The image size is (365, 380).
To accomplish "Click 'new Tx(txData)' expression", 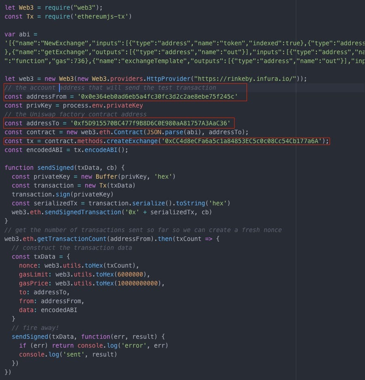I will click(110, 186).
